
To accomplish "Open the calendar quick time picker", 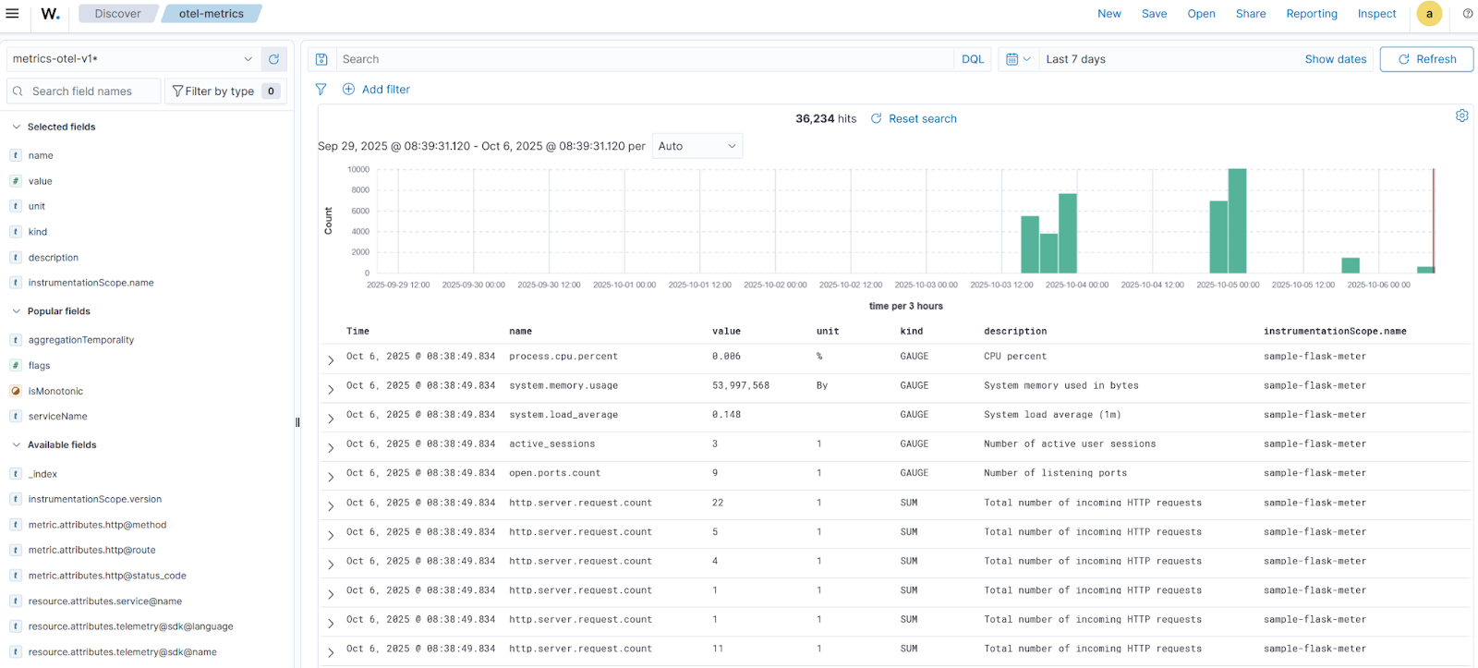I will [x=1017, y=59].
